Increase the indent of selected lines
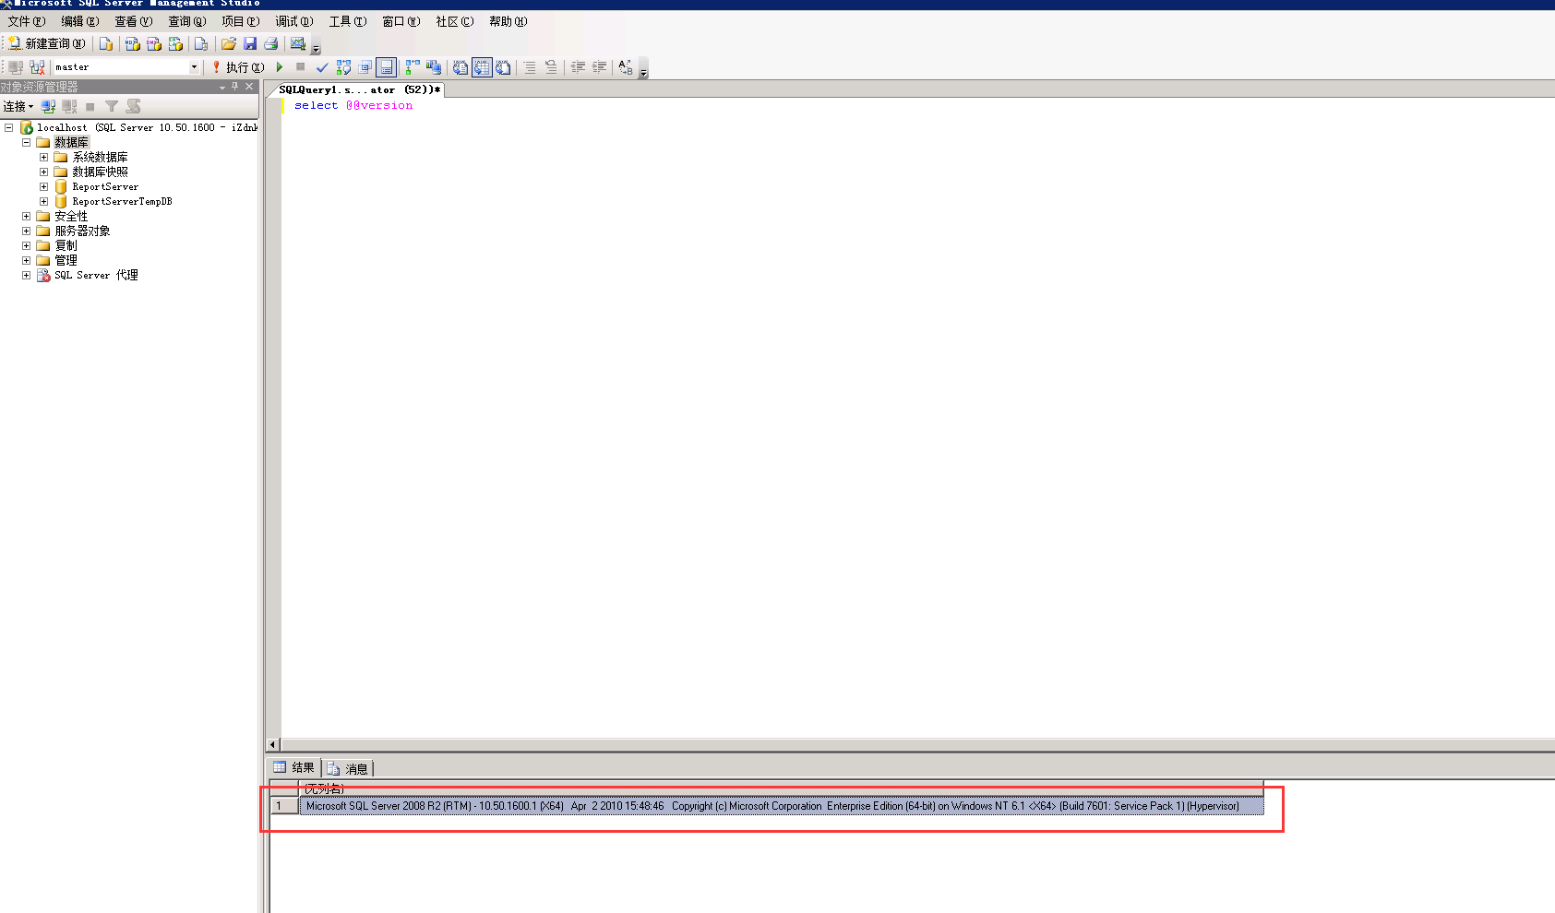 point(599,67)
